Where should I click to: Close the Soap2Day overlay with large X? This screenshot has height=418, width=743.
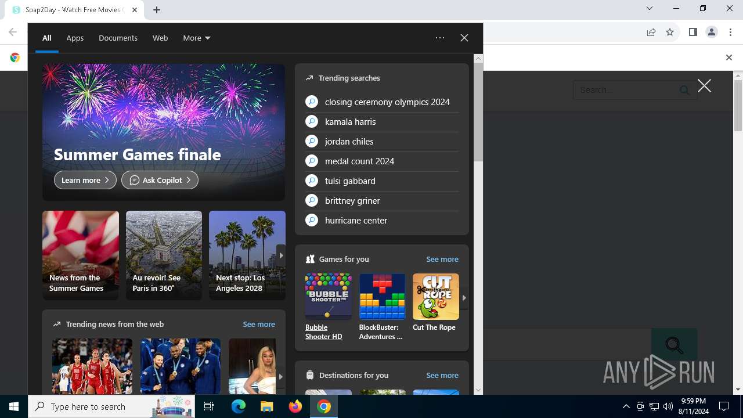pos(704,86)
